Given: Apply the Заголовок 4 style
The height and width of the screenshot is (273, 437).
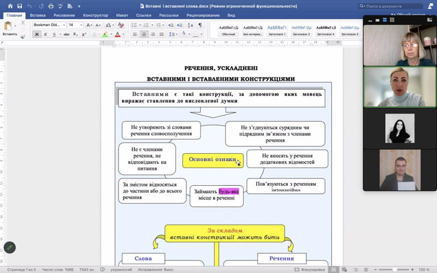Looking at the screenshot, I should 326,30.
